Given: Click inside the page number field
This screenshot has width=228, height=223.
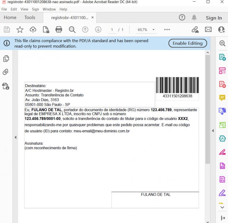Looking at the screenshot, I should click(111, 29).
